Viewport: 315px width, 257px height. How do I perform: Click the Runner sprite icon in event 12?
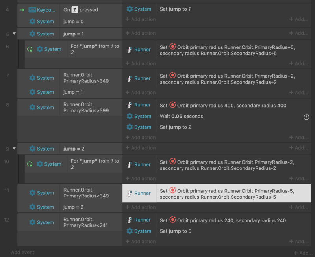coord(130,220)
